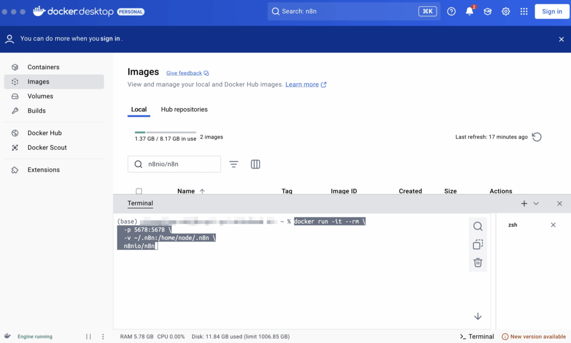The image size is (571, 343).
Task: Open the terminal search magnifier icon
Action: pos(478,226)
